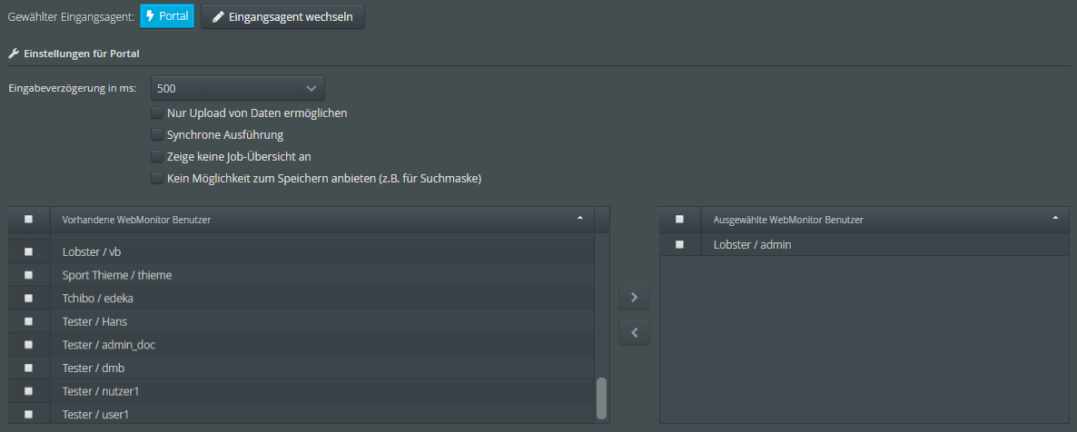Image resolution: width=1077 pixels, height=432 pixels.
Task: Click sort arrow on Ausgewählte WebMonitor Benutzer column
Action: click(x=1055, y=218)
